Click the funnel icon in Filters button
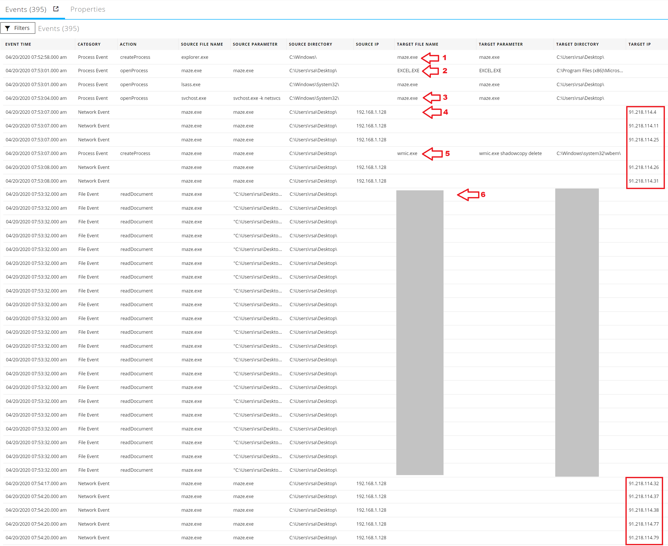This screenshot has width=668, height=546. point(7,28)
